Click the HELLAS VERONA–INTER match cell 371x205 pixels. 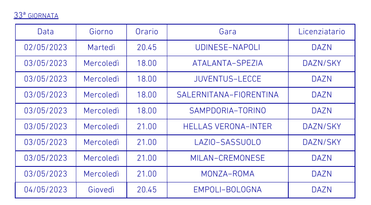coord(227,127)
